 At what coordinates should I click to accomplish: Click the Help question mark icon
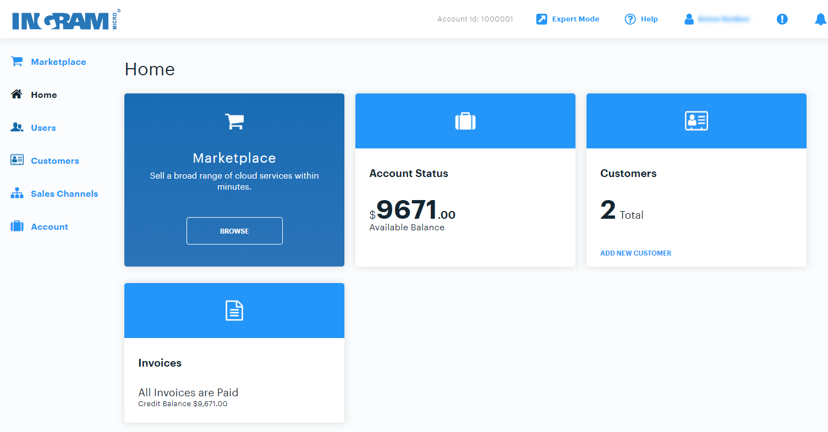pos(630,19)
